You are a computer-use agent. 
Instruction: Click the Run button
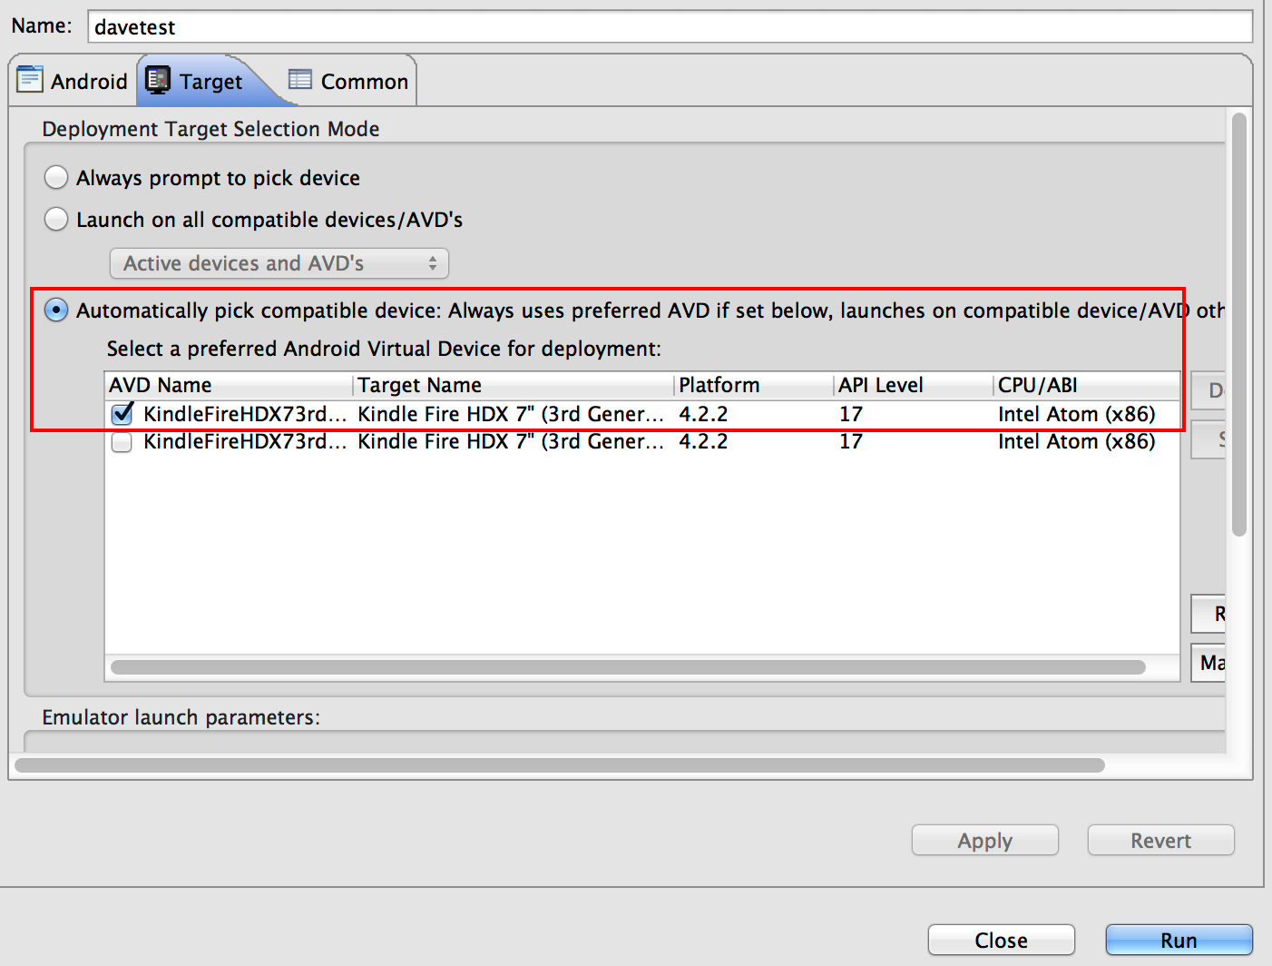click(1179, 941)
